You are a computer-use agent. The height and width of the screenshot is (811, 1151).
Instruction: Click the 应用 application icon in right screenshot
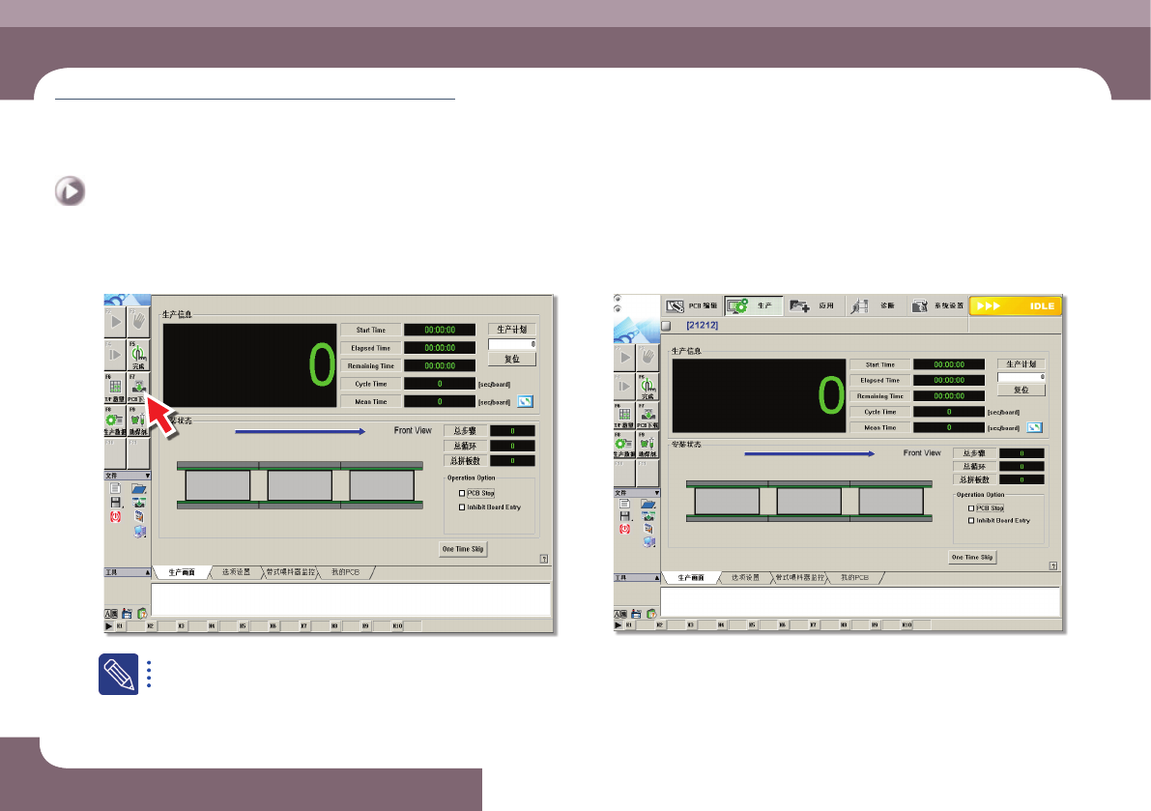pyautogui.click(x=799, y=306)
